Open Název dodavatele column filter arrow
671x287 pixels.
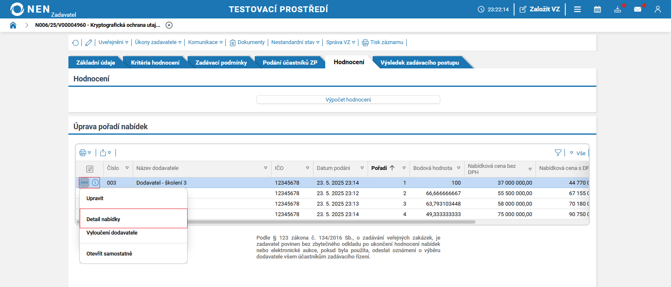266,168
